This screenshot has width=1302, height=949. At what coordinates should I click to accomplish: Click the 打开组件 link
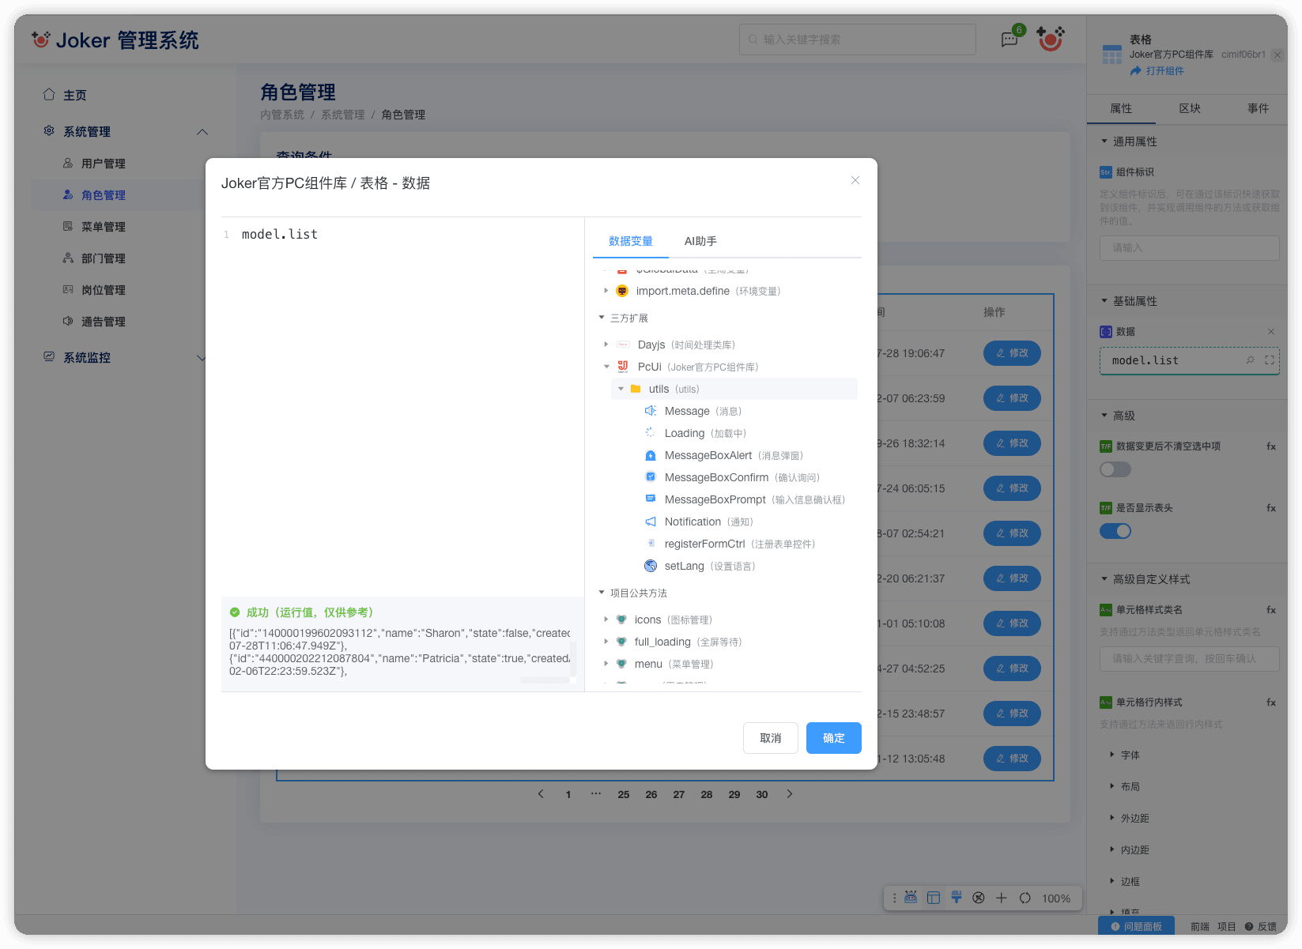[1157, 71]
